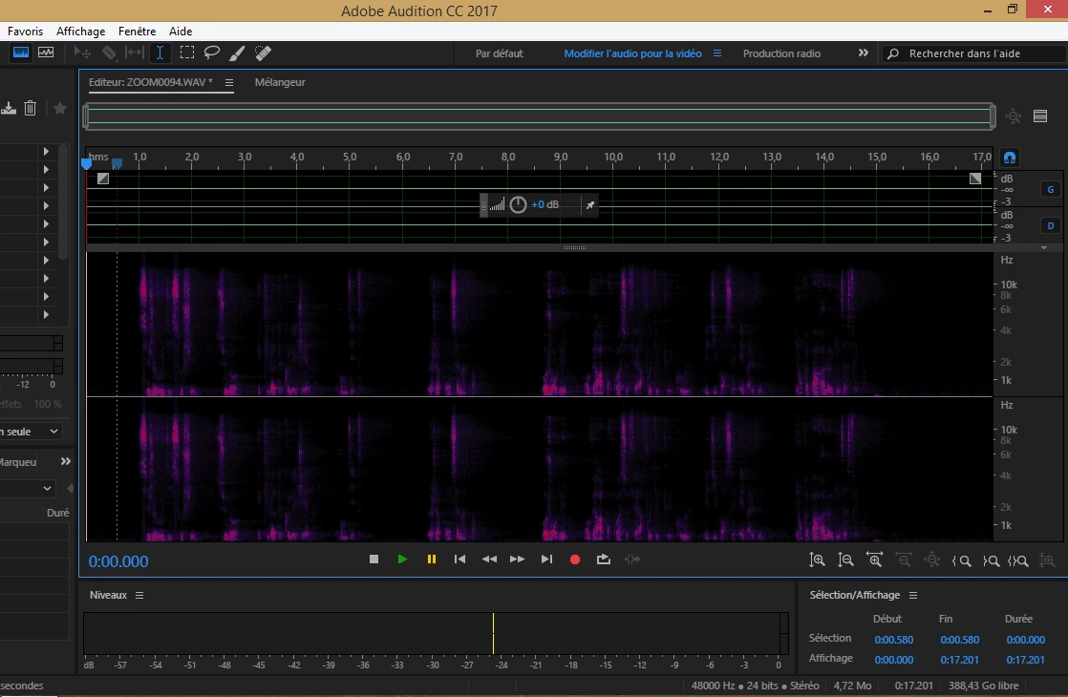
Task: Zoom in at in point
Action: 961,560
